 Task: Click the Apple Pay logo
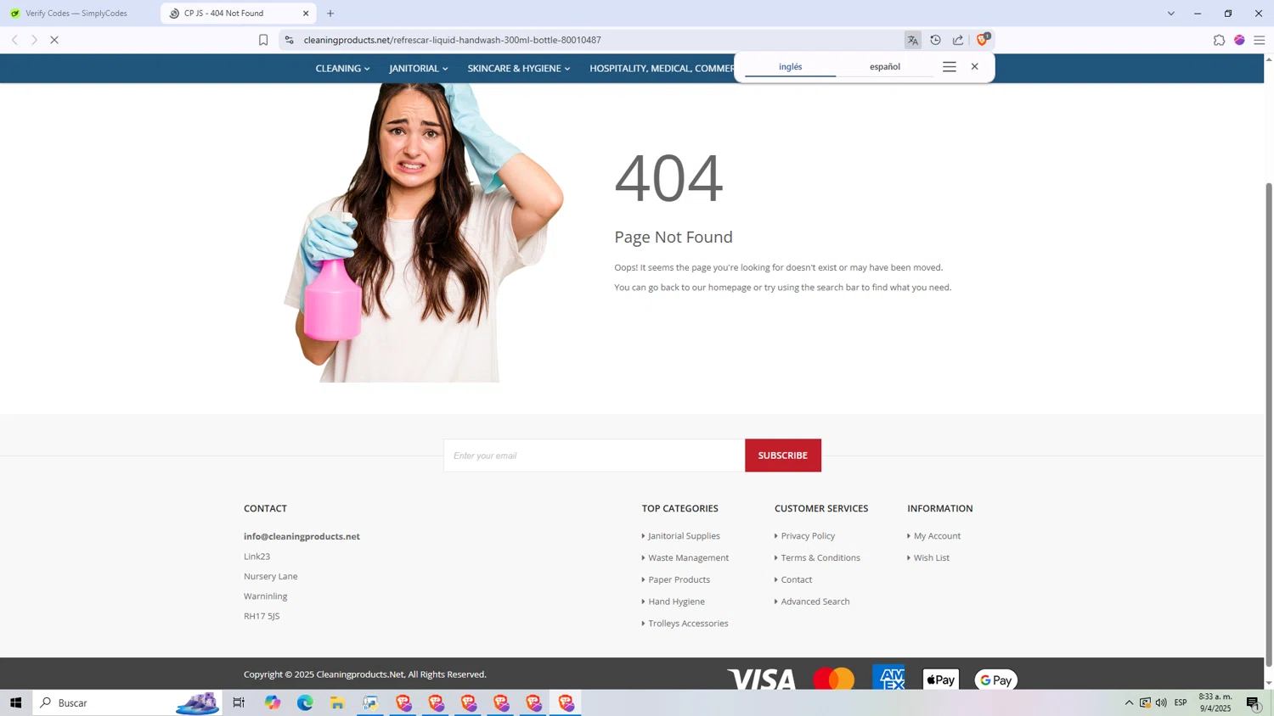940,680
